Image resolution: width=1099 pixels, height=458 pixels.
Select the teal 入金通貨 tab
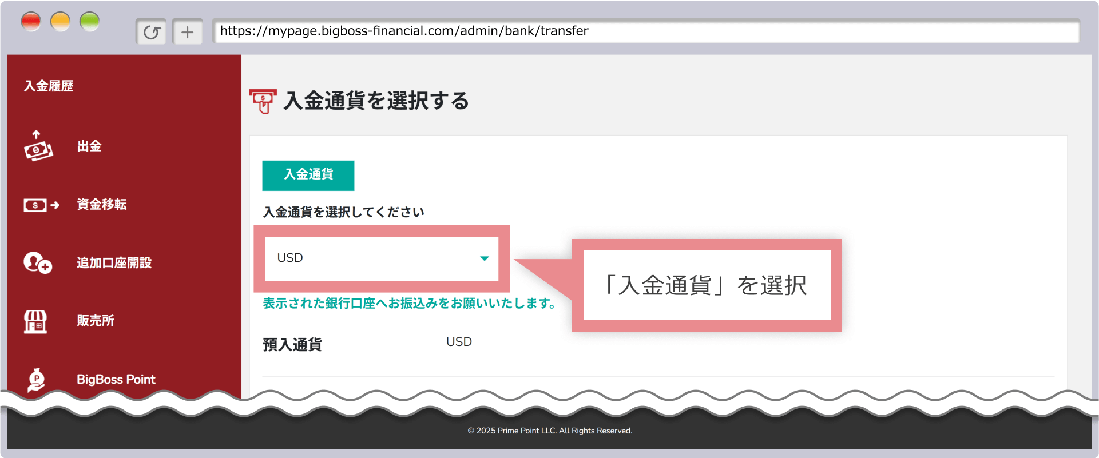click(308, 175)
